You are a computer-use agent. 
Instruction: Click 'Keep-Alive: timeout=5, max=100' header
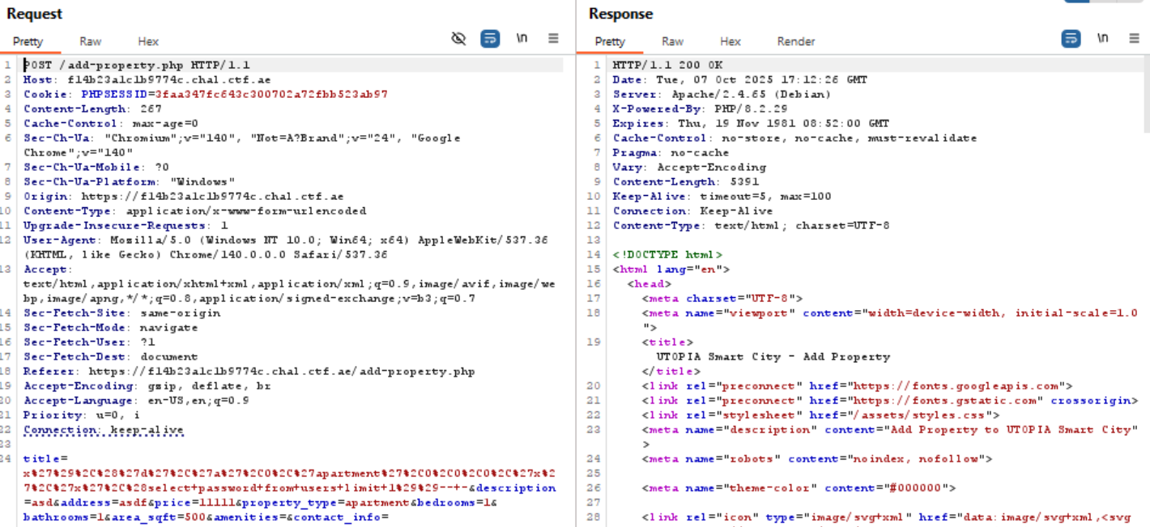722,197
